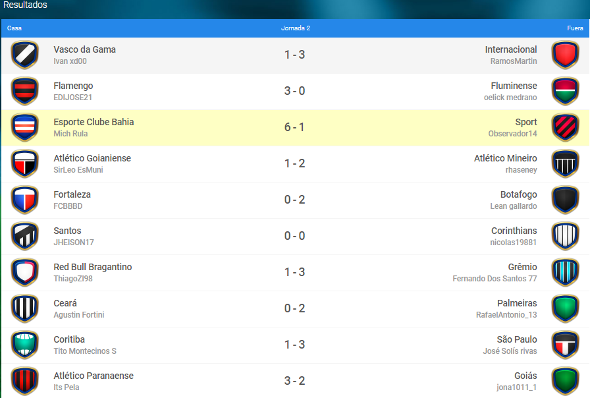Open the Santos team name link
Viewport: 590px width, 398px height.
[67, 231]
